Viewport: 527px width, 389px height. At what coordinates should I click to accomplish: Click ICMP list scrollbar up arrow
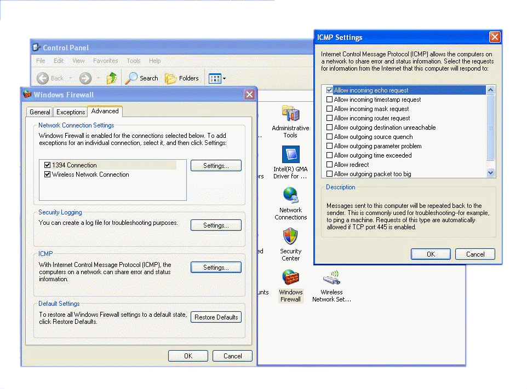pyautogui.click(x=490, y=90)
